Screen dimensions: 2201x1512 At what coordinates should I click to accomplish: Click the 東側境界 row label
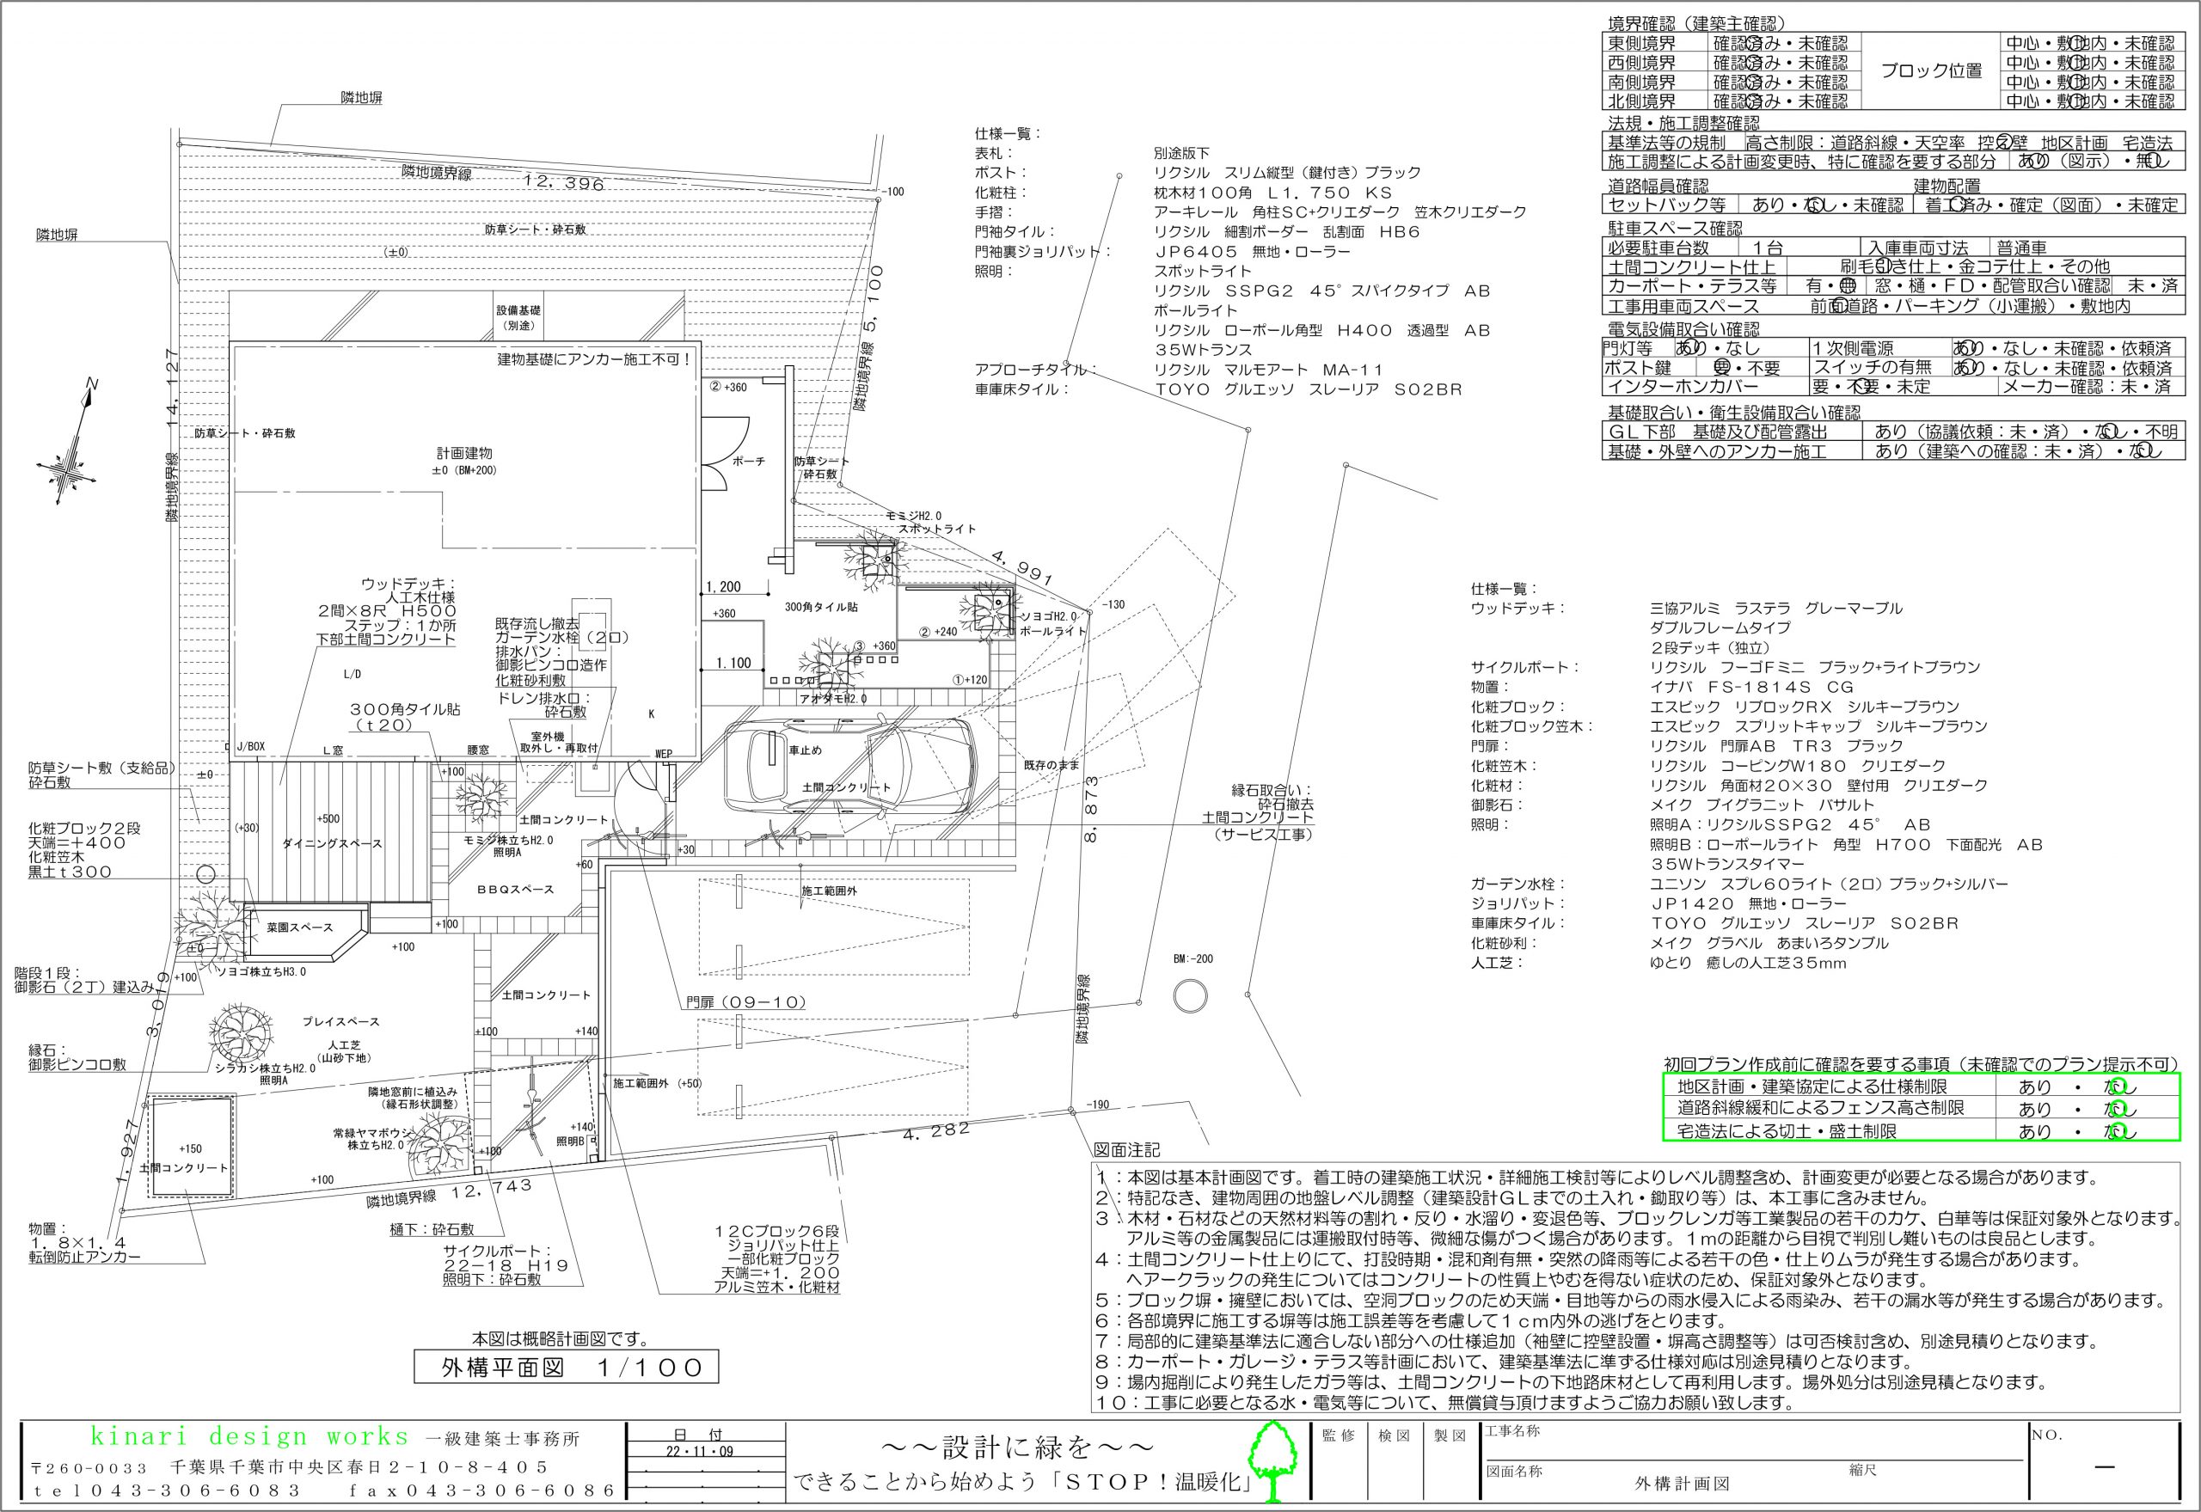(1642, 44)
